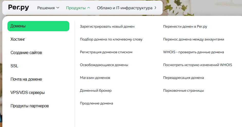Select the Хостинг category
242x127 pixels.
[x=18, y=39]
